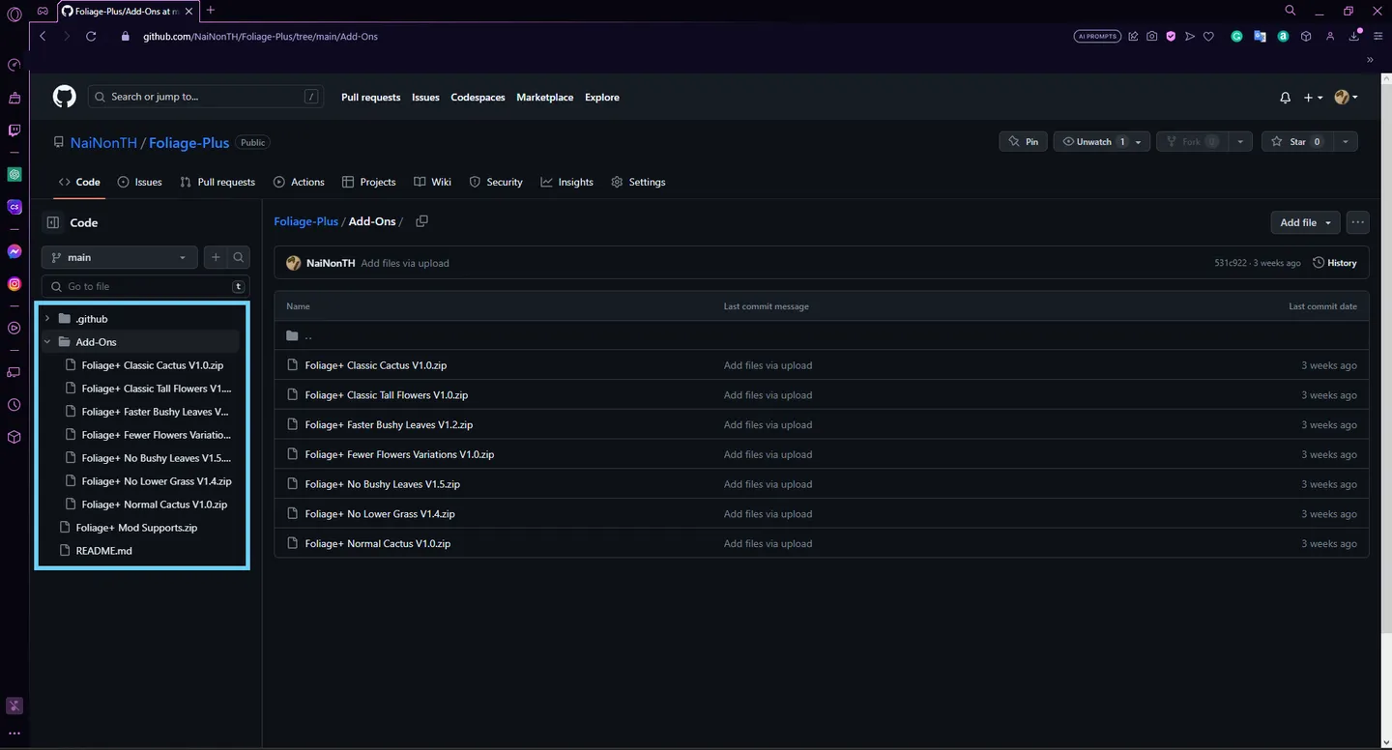Open the repository Settings tab
Screen dimensions: 1392x750
pos(638,182)
